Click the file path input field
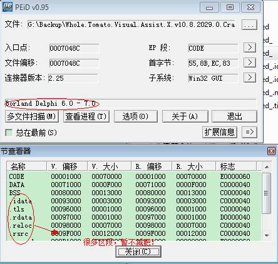278x264 pixels. (131, 24)
